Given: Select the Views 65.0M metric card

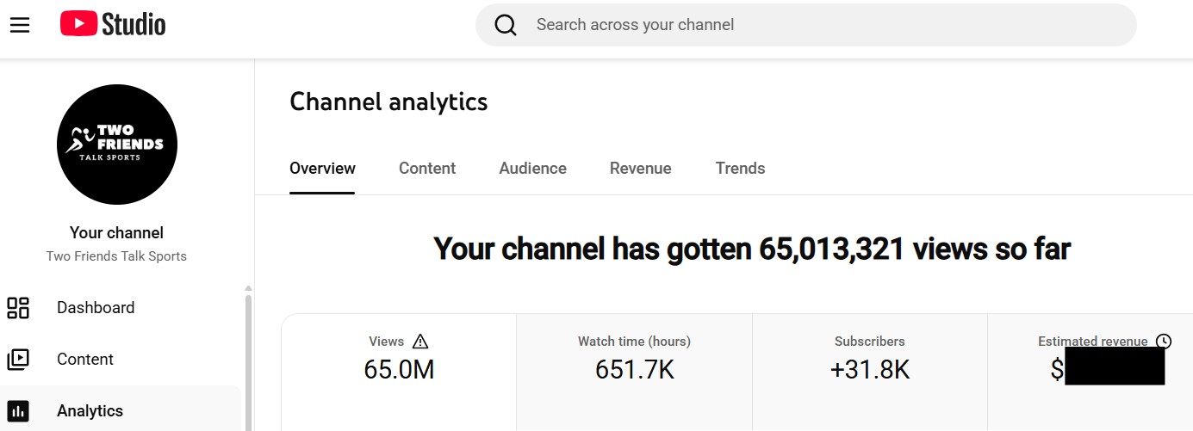Looking at the screenshot, I should coord(399,370).
